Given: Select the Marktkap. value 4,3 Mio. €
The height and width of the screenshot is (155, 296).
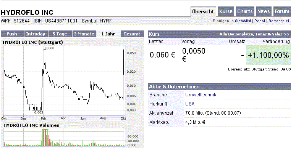Looking at the screenshot, I should click(195, 122).
